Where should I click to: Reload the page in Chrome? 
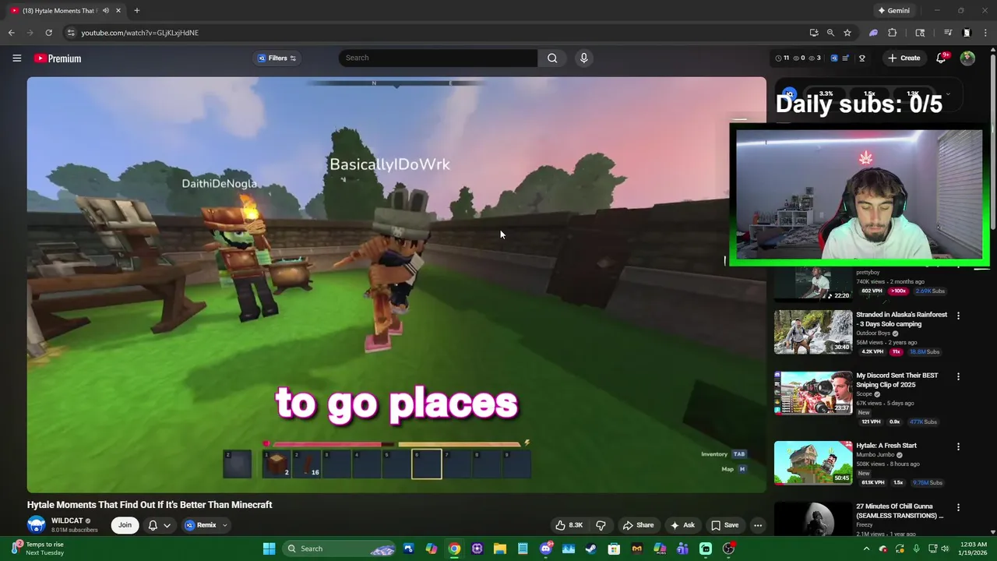point(48,33)
